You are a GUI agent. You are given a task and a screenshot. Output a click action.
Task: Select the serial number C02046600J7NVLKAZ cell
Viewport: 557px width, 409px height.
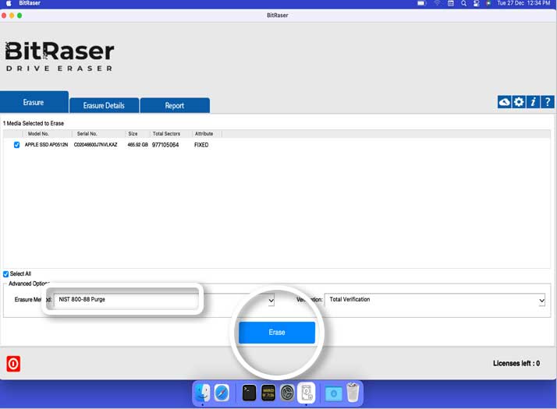coord(95,145)
